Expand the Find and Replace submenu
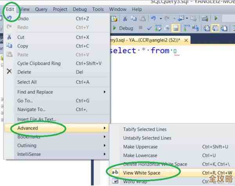 57,92
